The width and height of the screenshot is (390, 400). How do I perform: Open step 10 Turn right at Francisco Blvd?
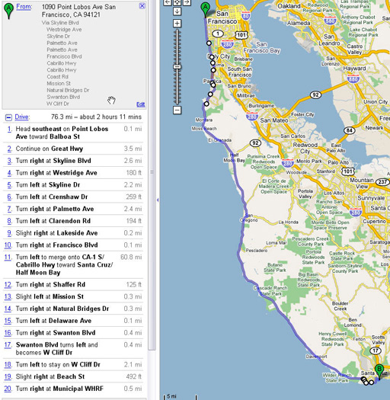coord(73,245)
